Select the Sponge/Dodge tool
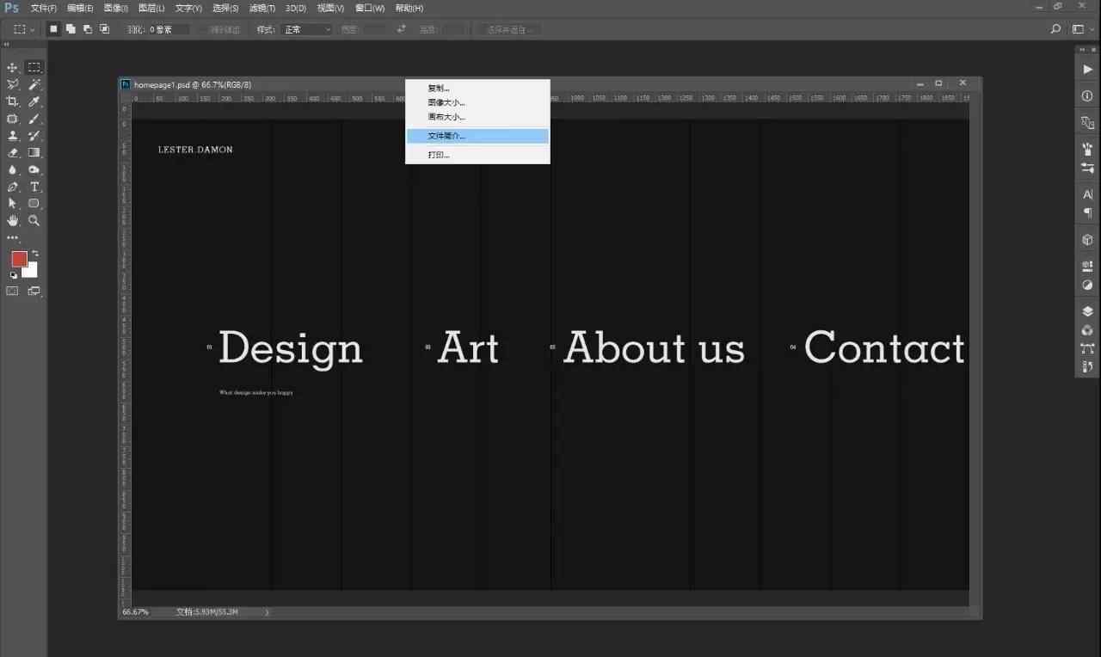This screenshot has height=657, width=1101. 34,169
